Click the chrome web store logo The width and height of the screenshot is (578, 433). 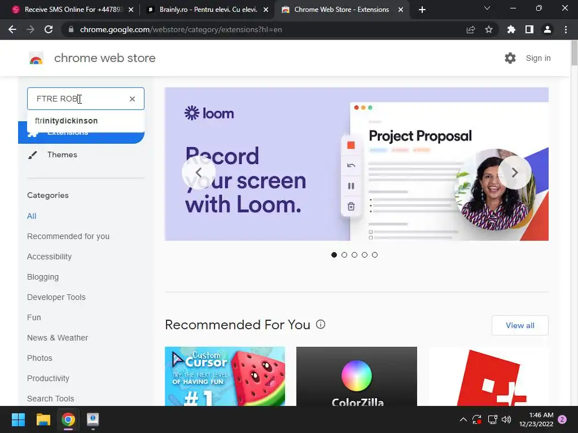(36, 58)
